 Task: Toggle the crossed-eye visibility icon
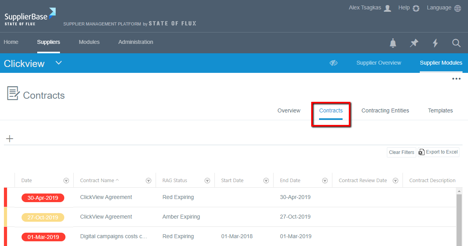(x=334, y=63)
